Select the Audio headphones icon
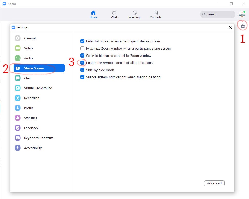The width and height of the screenshot is (249, 199). pyautogui.click(x=18, y=58)
